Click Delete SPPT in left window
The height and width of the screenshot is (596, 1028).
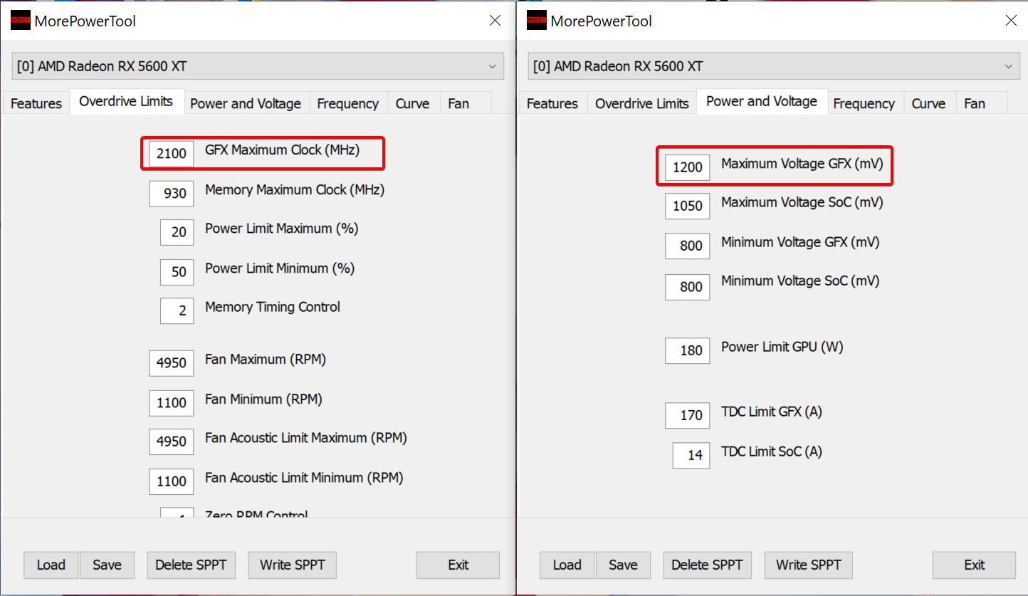click(x=191, y=565)
